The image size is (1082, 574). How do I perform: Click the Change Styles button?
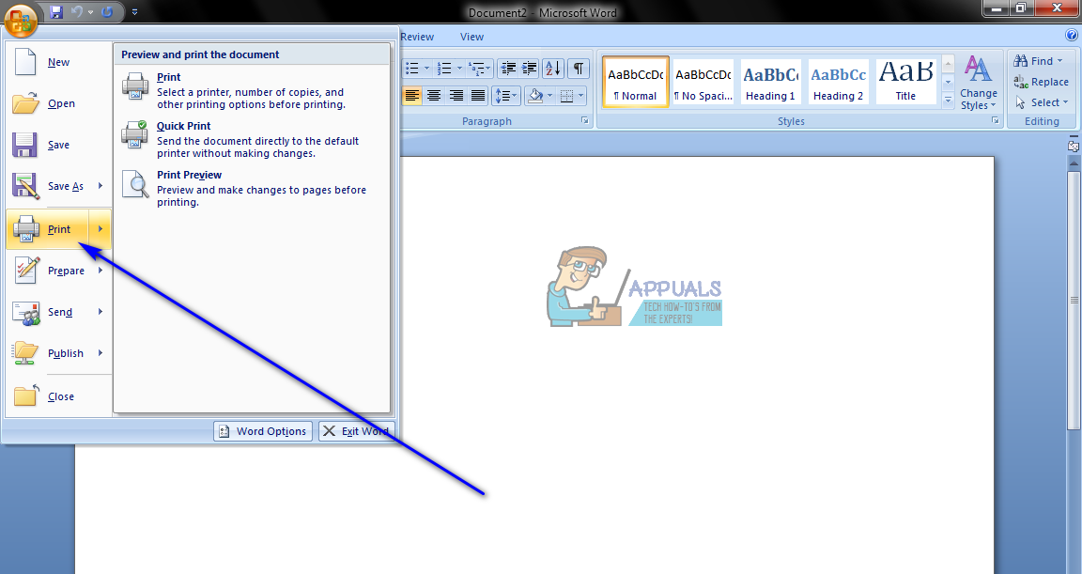[x=979, y=82]
